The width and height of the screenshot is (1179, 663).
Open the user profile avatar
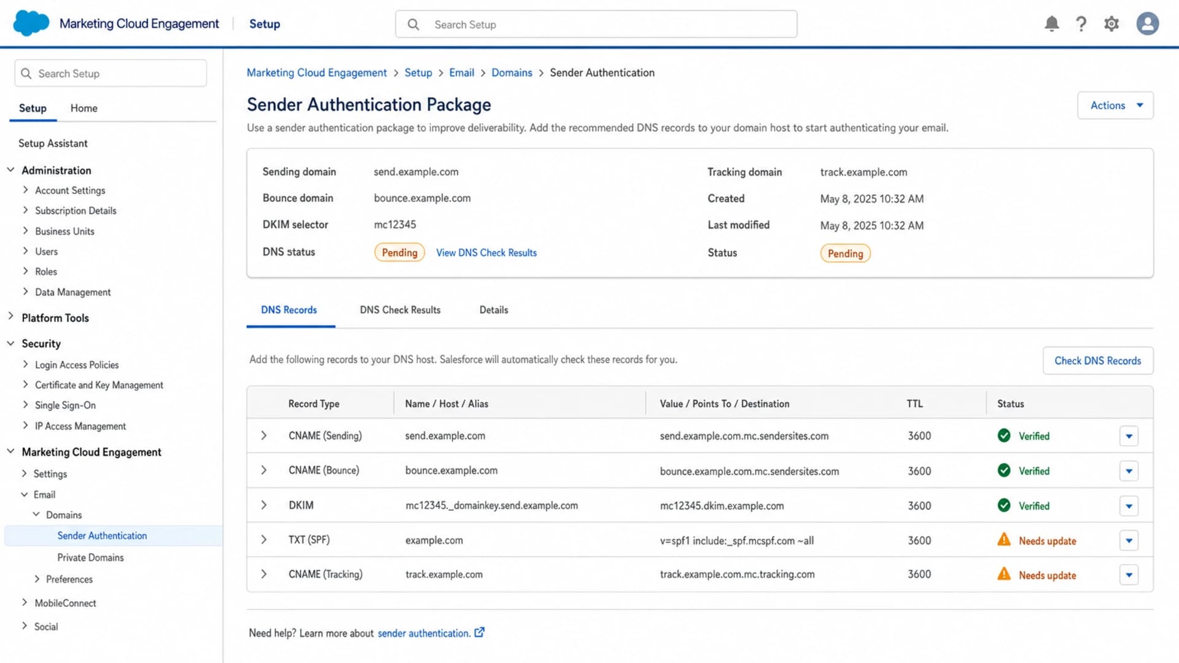pos(1147,24)
